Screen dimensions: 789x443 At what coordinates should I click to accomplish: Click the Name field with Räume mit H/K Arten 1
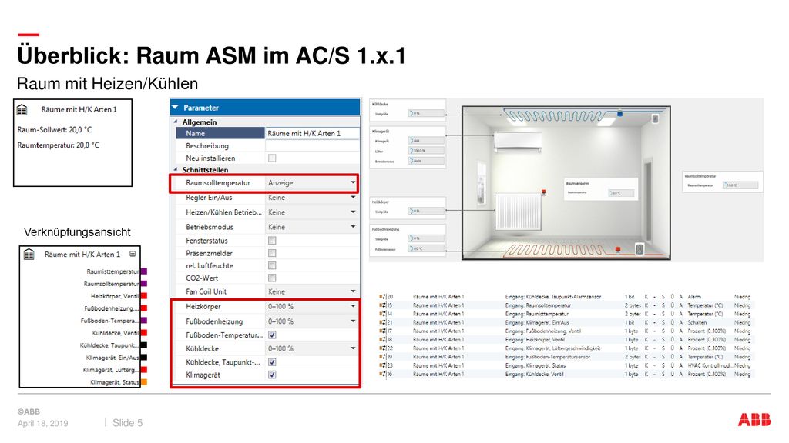(x=312, y=133)
